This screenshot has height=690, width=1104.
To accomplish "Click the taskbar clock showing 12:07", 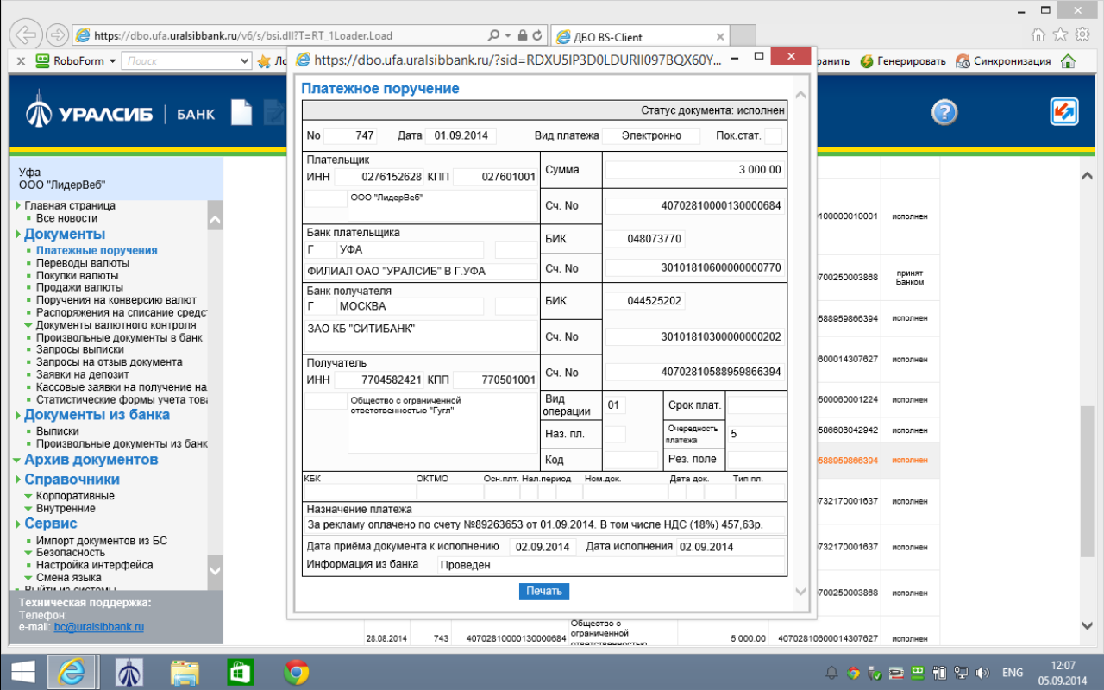I will point(1063,672).
